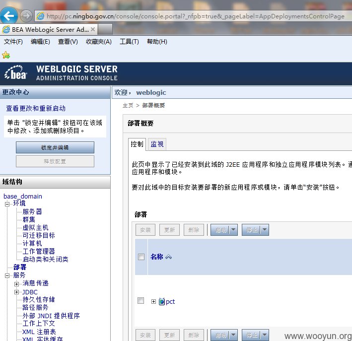Open the lower 停止 dropdown arrow
The height and width of the screenshot is (341, 352).
pos(265,335)
